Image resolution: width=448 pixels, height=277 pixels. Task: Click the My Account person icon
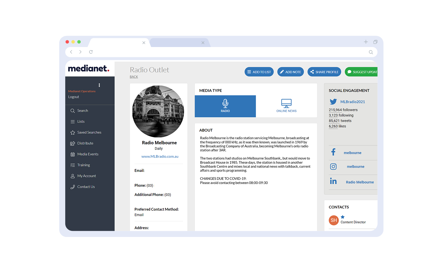coord(73,176)
